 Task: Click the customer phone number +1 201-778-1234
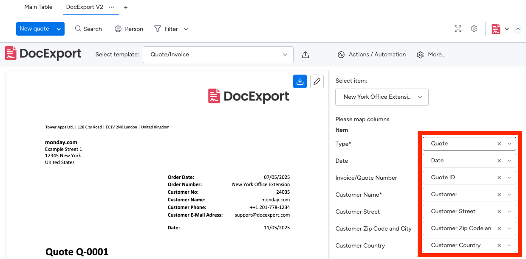click(270, 207)
